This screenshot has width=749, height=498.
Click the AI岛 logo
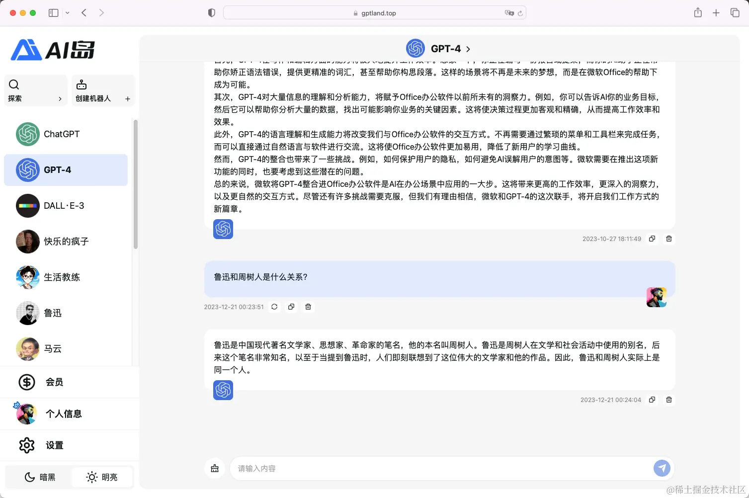[x=53, y=50]
